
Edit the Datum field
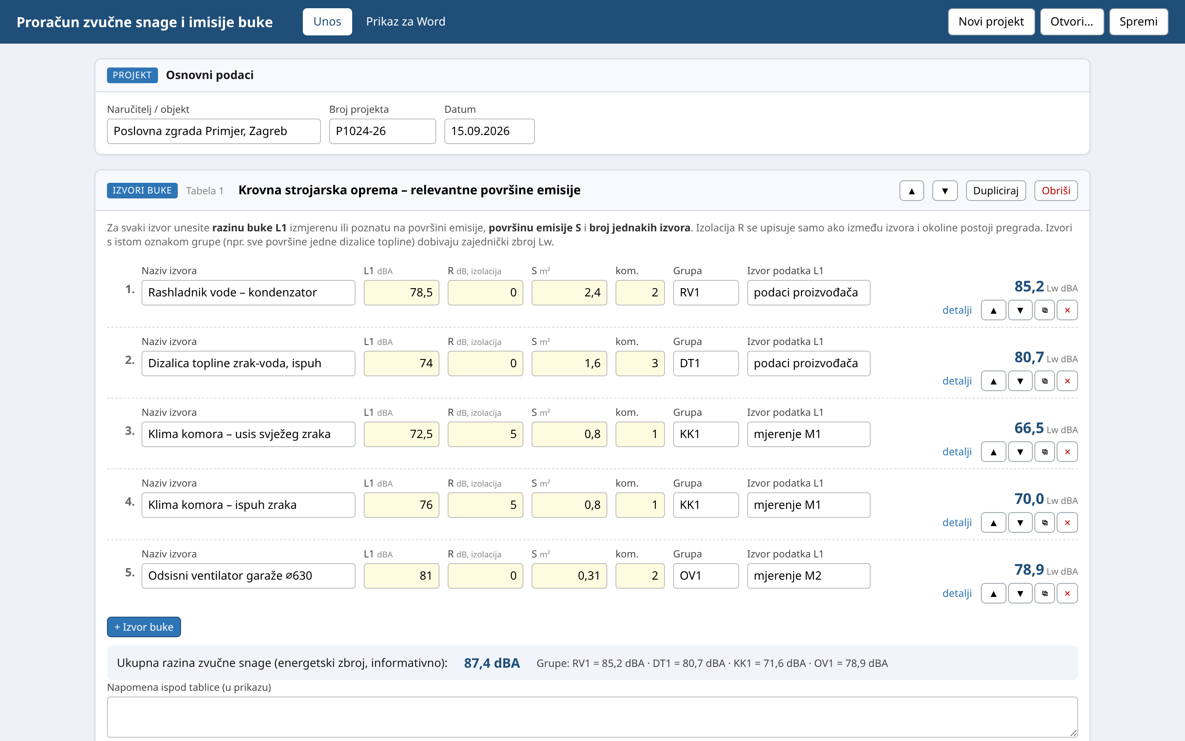click(489, 131)
